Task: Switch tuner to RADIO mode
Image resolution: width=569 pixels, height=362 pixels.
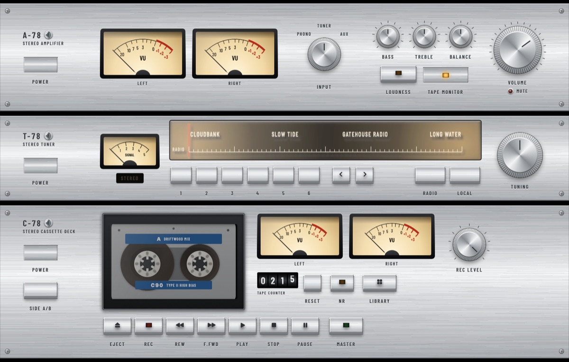Action: [430, 175]
